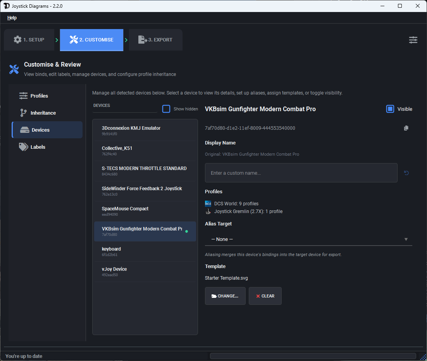The image size is (427, 361).
Task: Copy the device GUID with clipboard icon
Action: pos(406,128)
